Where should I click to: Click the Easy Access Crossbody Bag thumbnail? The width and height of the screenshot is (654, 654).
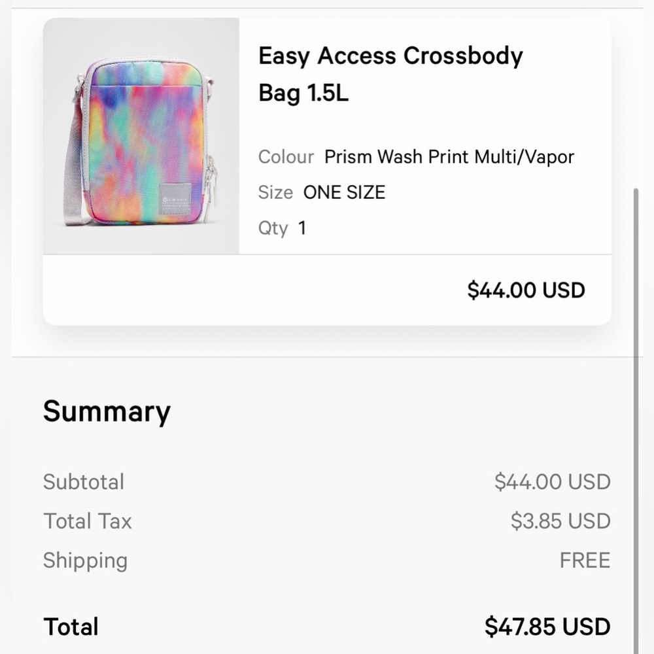[141, 136]
